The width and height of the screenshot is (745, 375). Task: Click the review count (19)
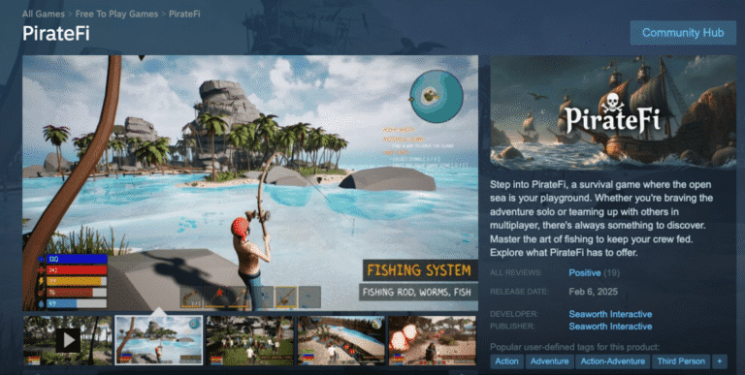(x=611, y=273)
